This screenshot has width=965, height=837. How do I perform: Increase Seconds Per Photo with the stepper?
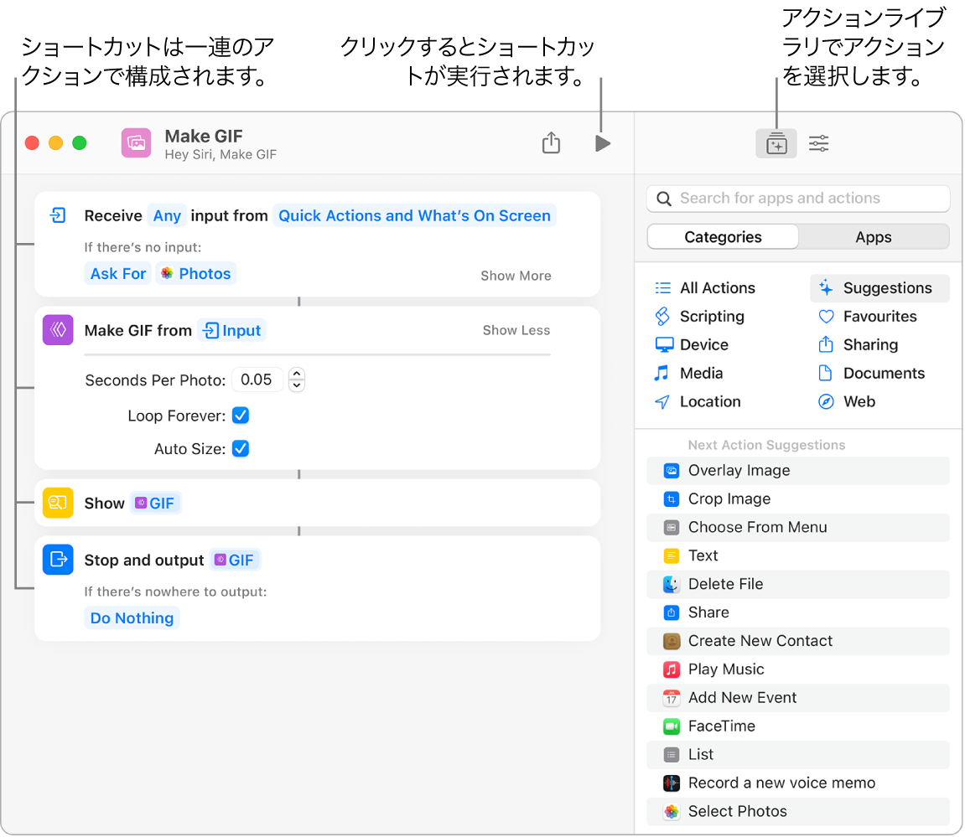tap(297, 375)
